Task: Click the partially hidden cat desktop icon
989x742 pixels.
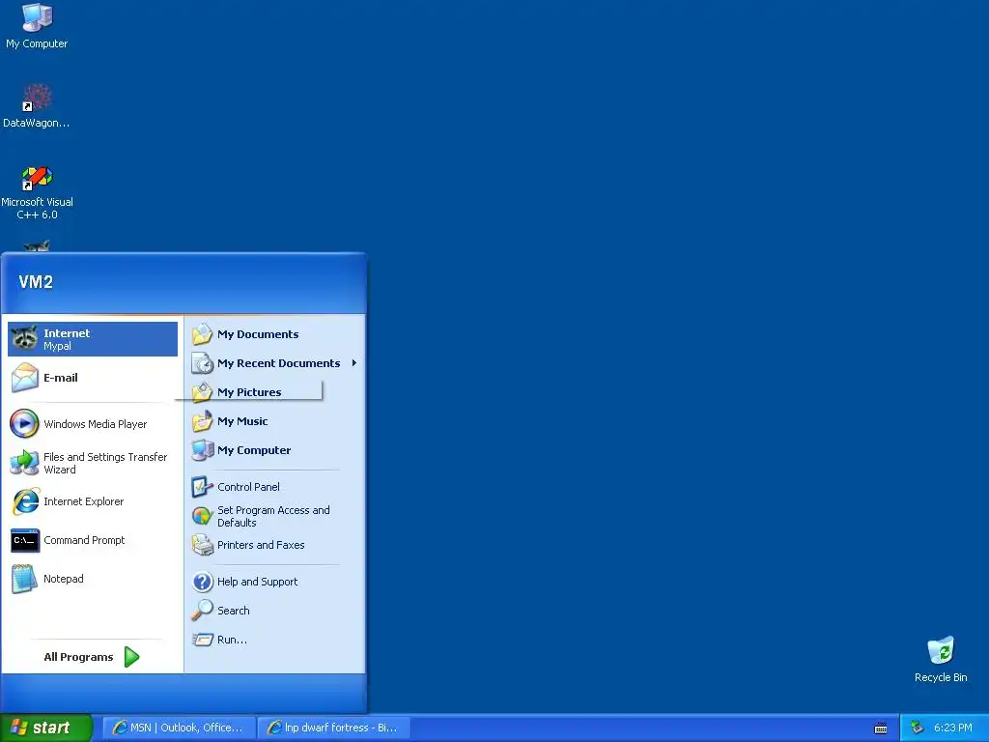Action: click(x=37, y=246)
